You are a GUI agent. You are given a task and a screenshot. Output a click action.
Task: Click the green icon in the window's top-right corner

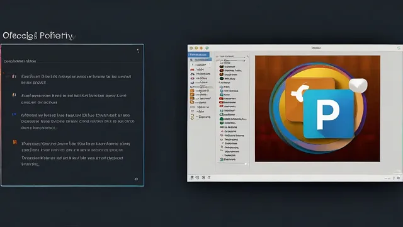(x=399, y=48)
